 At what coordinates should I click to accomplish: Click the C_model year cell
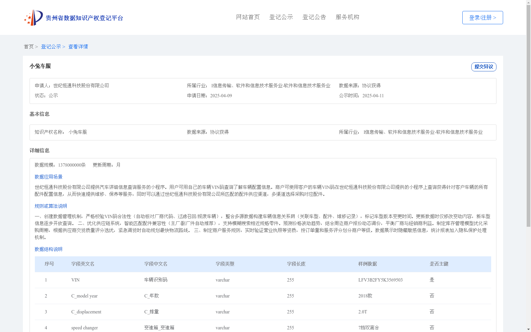tap(84, 296)
